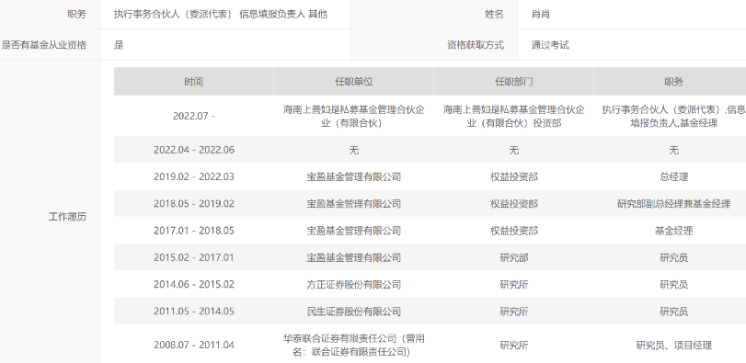Screen dimensions: 746x363
Task: Select the 工作履历 section label
Action: click(67, 217)
